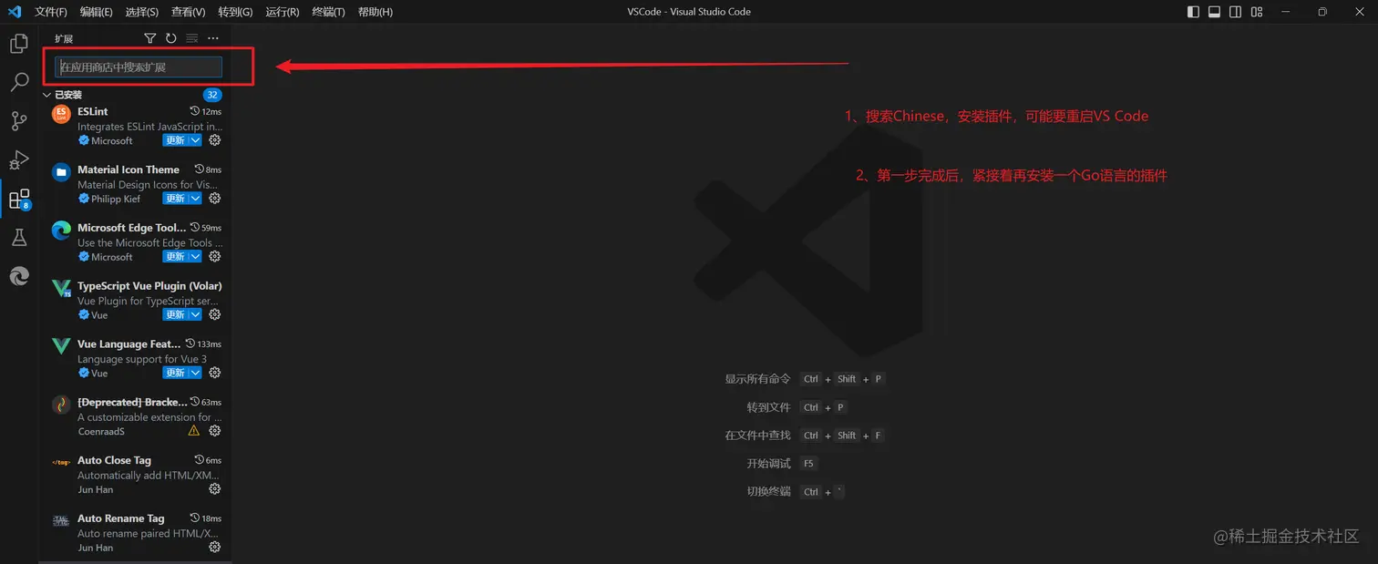Screen dimensions: 1378x564
Task: Open the 查看(V) menu
Action: [189, 12]
